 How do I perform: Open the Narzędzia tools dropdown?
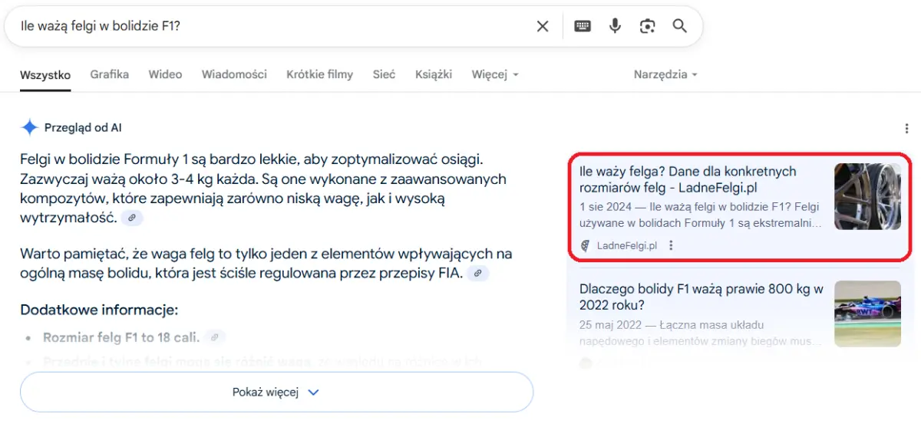click(665, 74)
